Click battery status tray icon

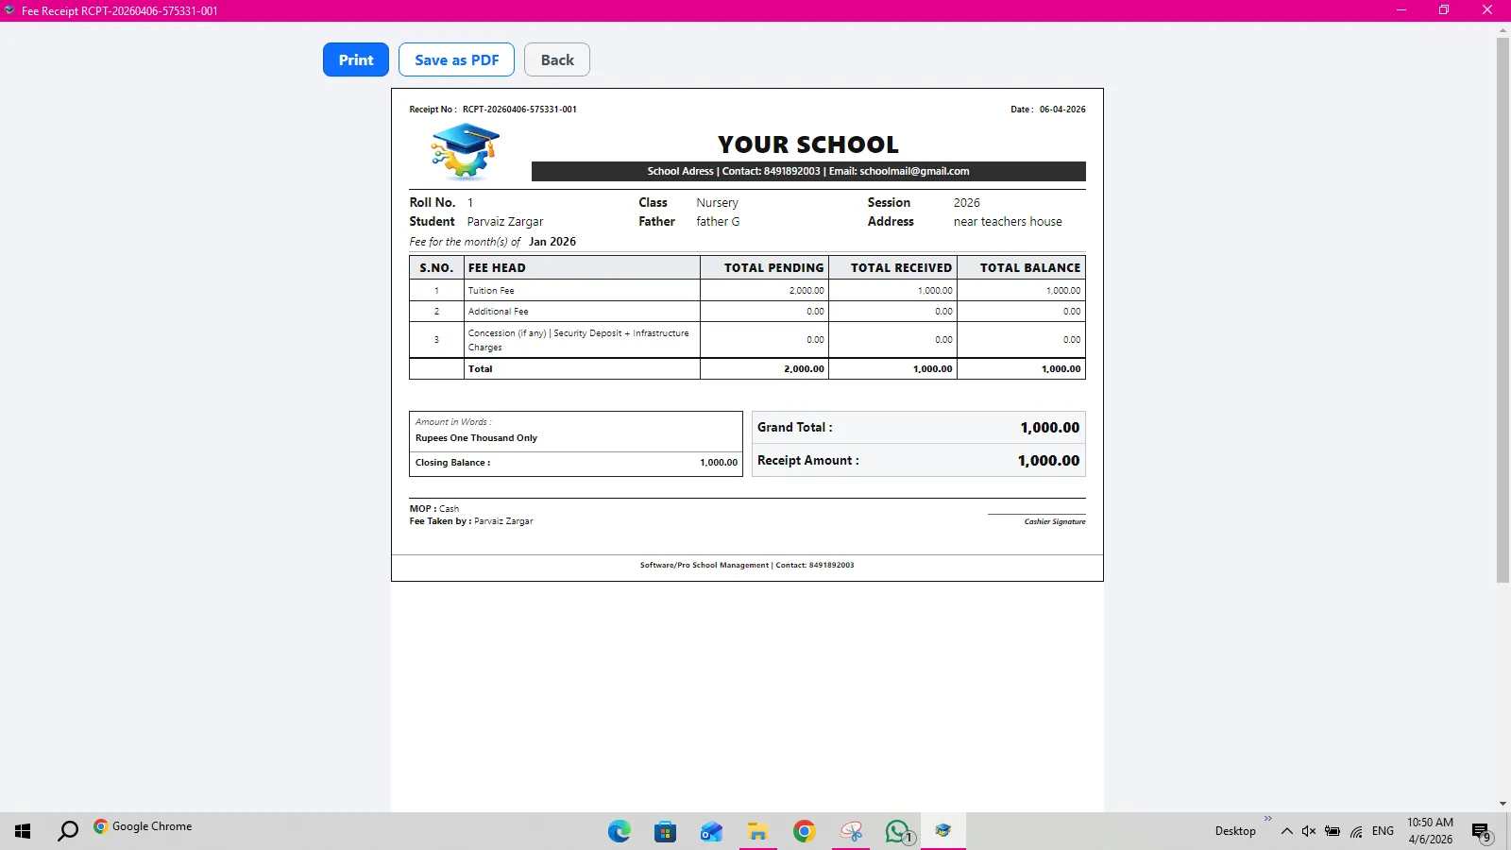coord(1333,831)
